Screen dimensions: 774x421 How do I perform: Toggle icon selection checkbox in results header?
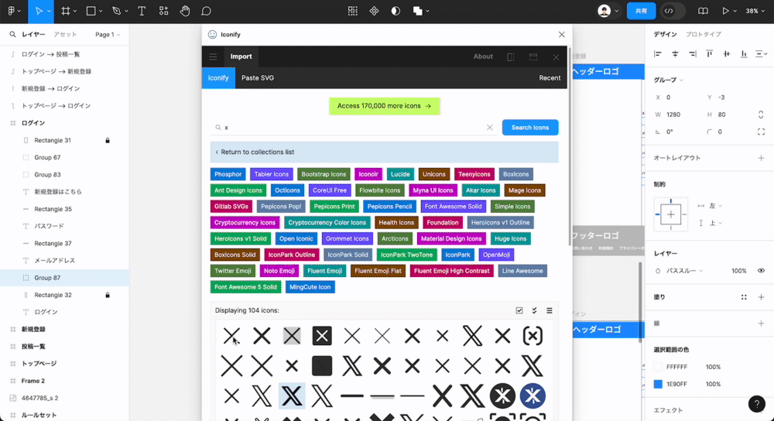[519, 310]
